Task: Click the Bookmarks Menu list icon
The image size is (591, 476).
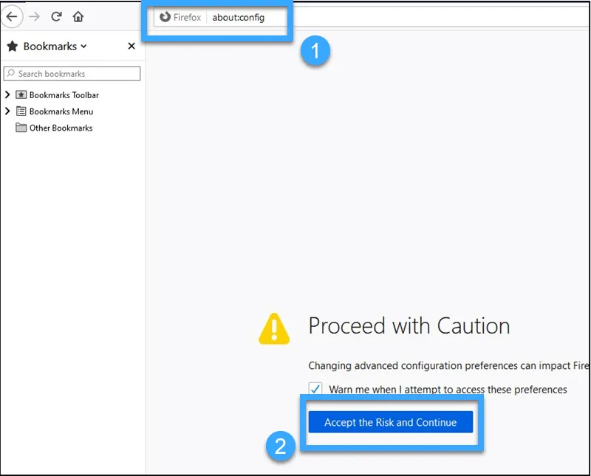Action: tap(21, 112)
